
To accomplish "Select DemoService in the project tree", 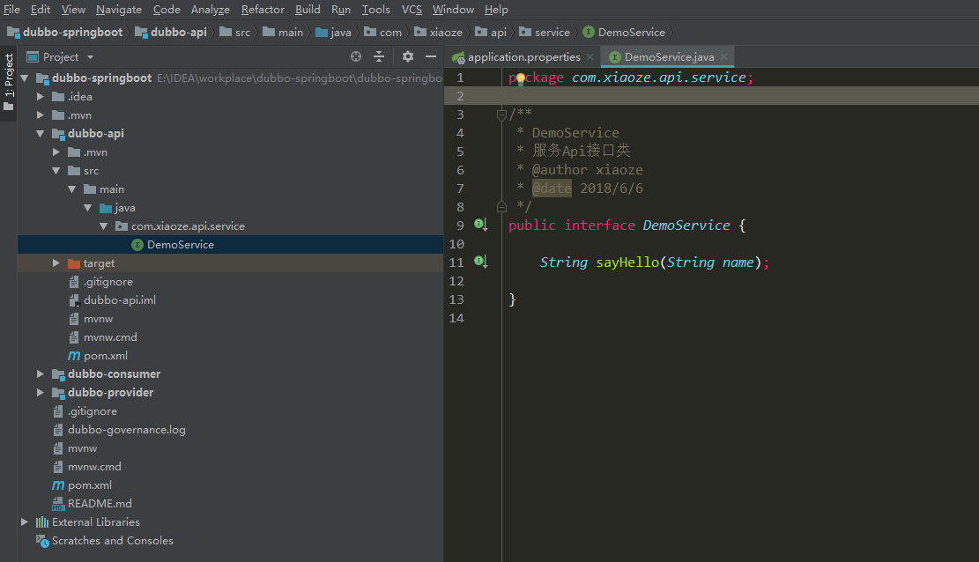I will [x=180, y=245].
